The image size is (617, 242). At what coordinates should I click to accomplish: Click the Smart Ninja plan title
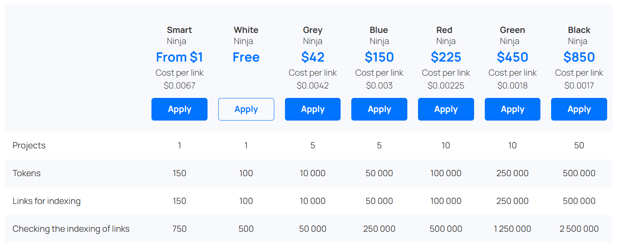[179, 30]
